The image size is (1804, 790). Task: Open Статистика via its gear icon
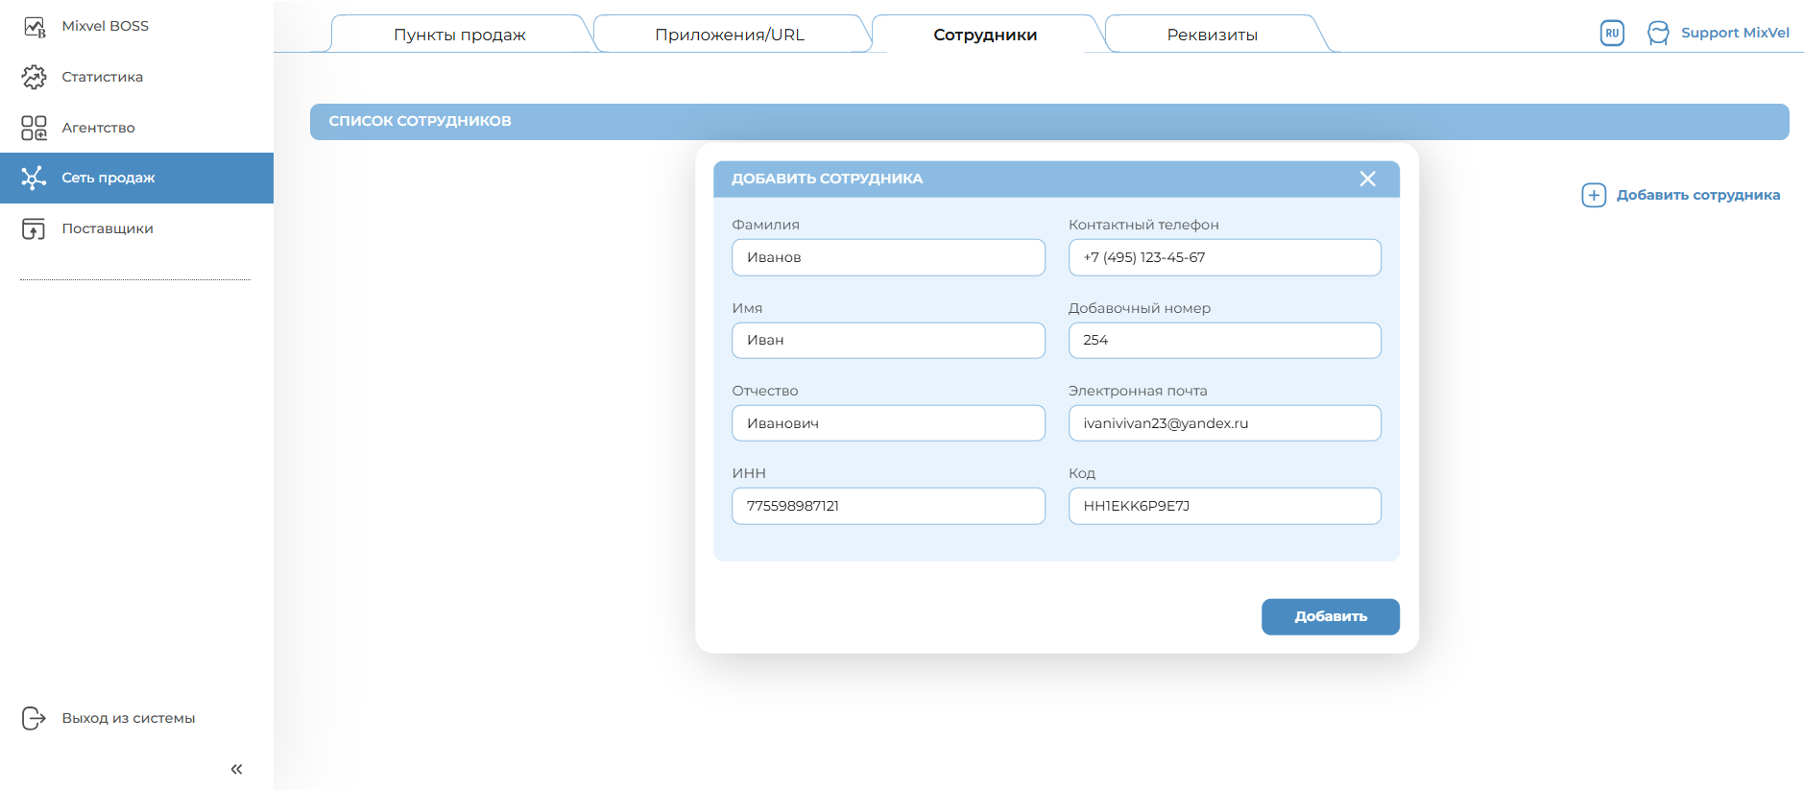pos(34,77)
